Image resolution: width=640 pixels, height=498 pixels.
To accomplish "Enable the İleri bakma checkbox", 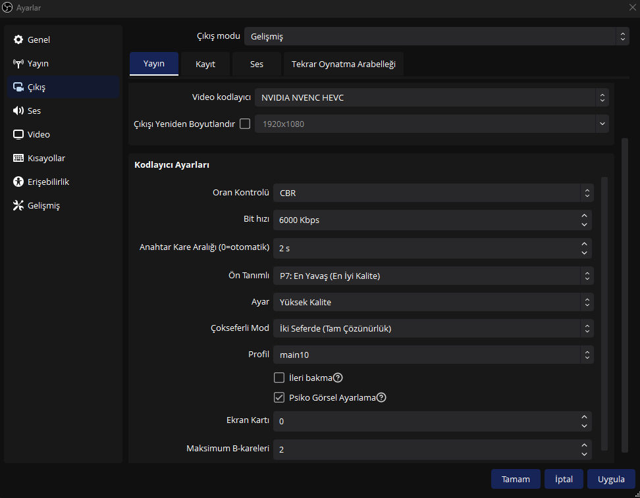I will click(x=279, y=378).
